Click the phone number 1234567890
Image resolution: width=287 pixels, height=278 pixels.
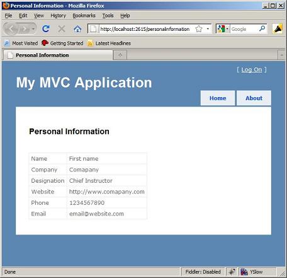click(87, 203)
